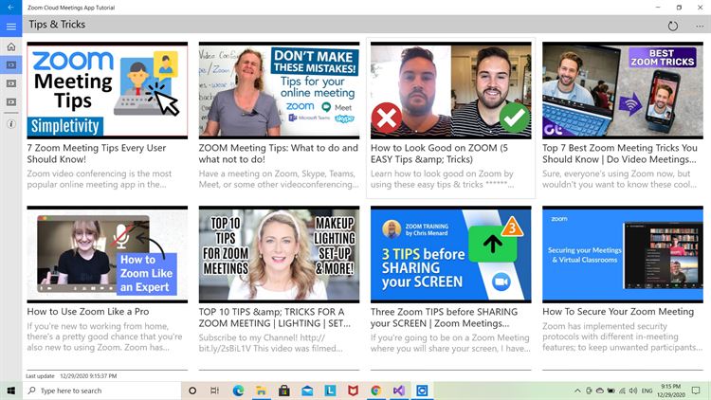Viewport: 711px width, 400px height.
Task: Focus the 'Type here to search' taskbar box
Action: tap(101, 391)
